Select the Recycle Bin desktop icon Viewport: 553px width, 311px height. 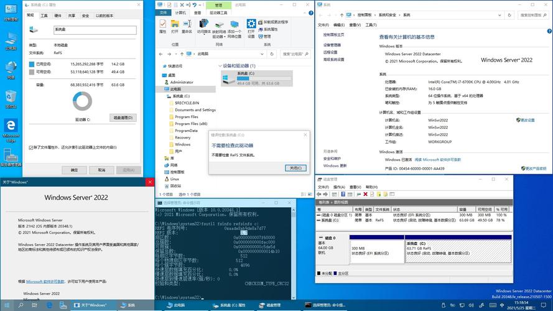[11, 99]
